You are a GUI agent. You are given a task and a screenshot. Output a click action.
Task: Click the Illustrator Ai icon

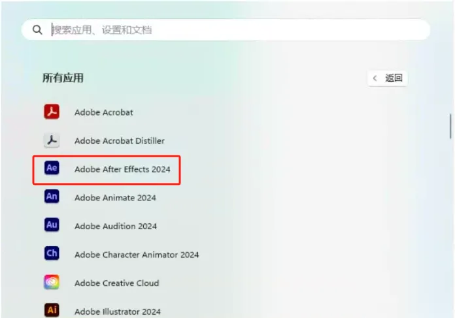pos(52,310)
